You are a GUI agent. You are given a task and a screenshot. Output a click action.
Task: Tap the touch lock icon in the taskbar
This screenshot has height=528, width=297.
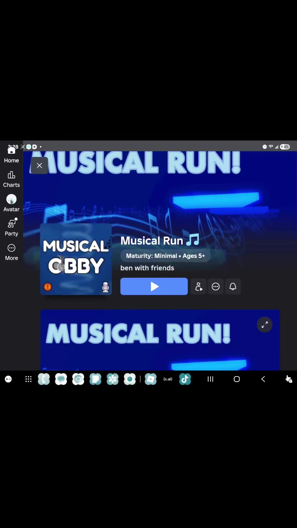289,379
